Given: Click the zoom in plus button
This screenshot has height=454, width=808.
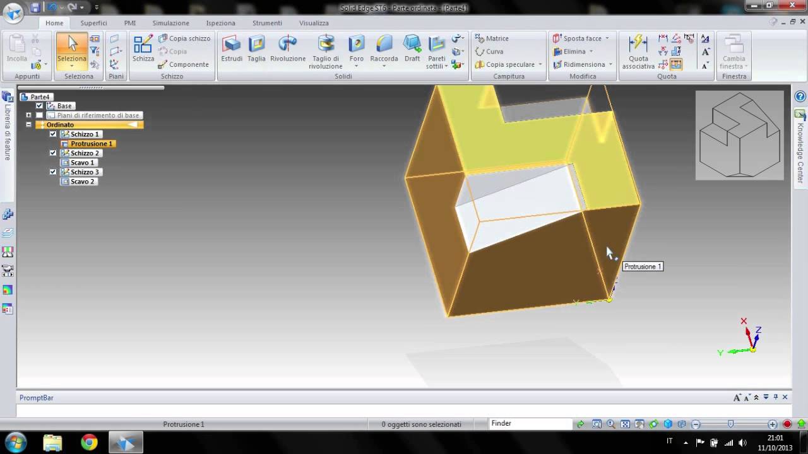Looking at the screenshot, I should point(772,424).
